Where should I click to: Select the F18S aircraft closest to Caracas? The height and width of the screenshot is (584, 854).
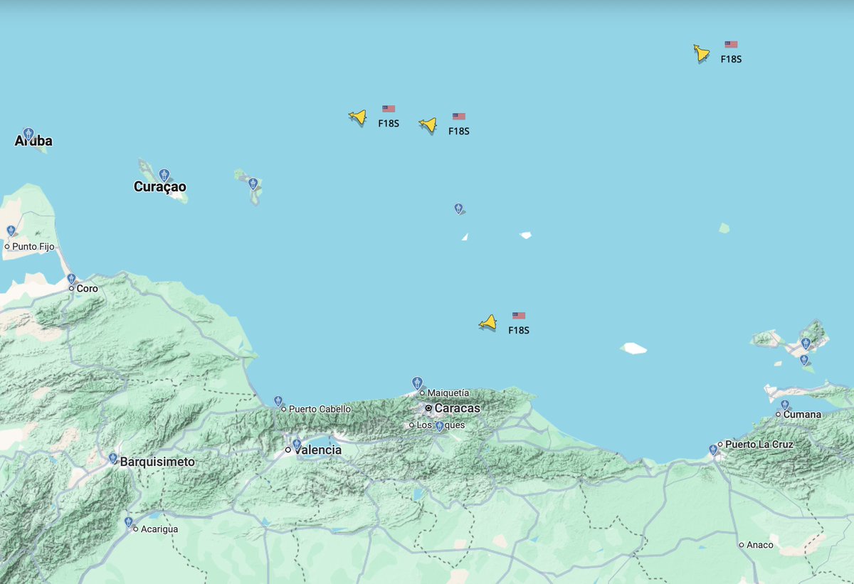point(487,323)
